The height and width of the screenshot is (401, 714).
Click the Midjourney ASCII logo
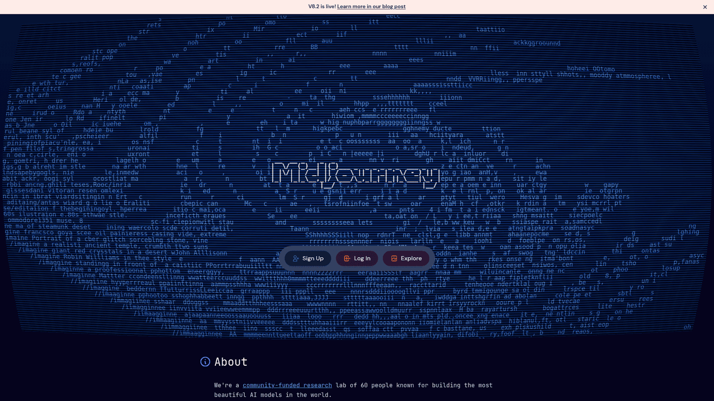pyautogui.click(x=355, y=175)
